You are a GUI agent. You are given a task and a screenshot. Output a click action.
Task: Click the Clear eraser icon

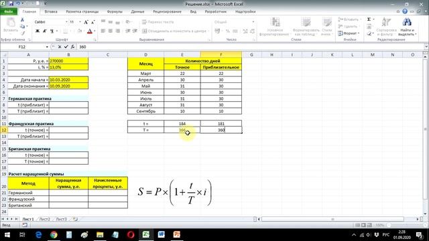(x=369, y=33)
